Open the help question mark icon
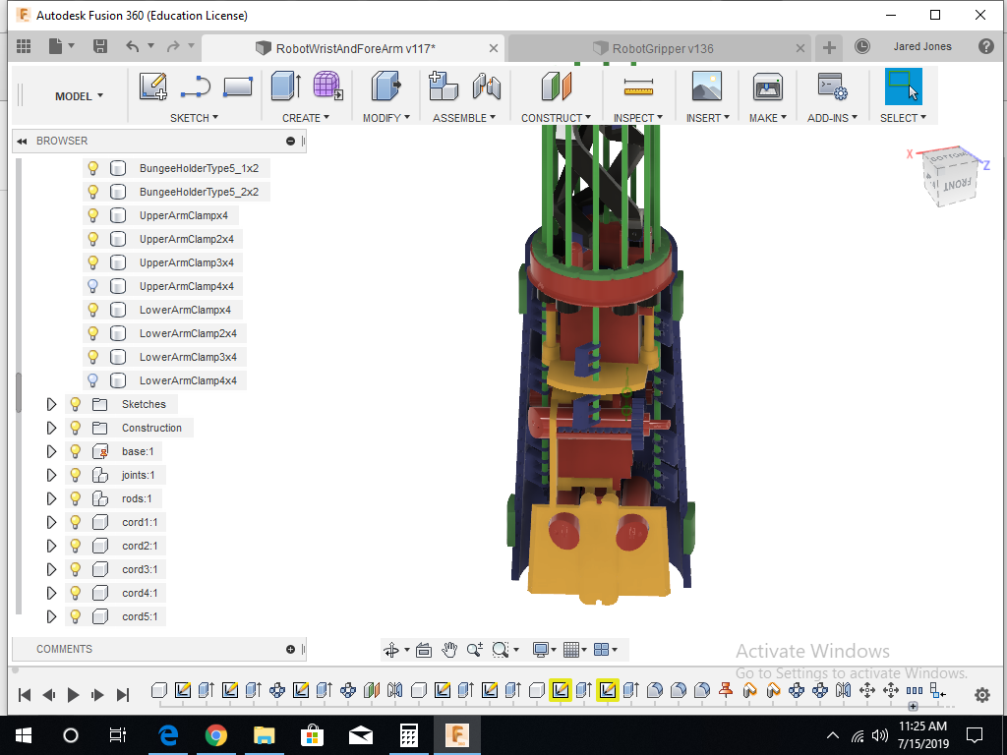Image resolution: width=1007 pixels, height=755 pixels. pos(985,46)
